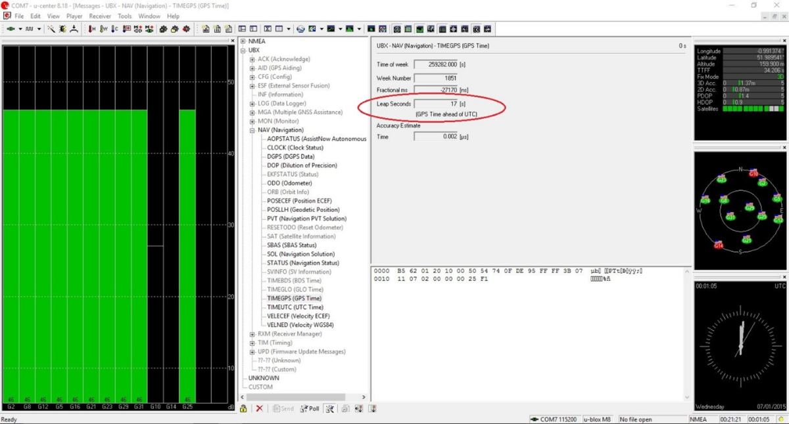Expand the NMEA tree node
Viewport: 789px width, 424px height.
(x=243, y=41)
